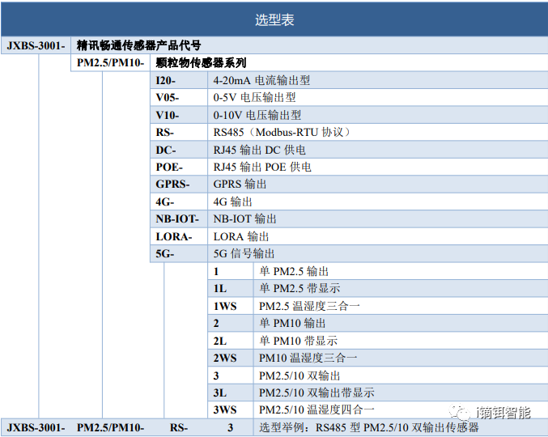Screen dimensions: 548x437
Task: Click the 单 PM2.5 带显示 row text
Action: 299,288
